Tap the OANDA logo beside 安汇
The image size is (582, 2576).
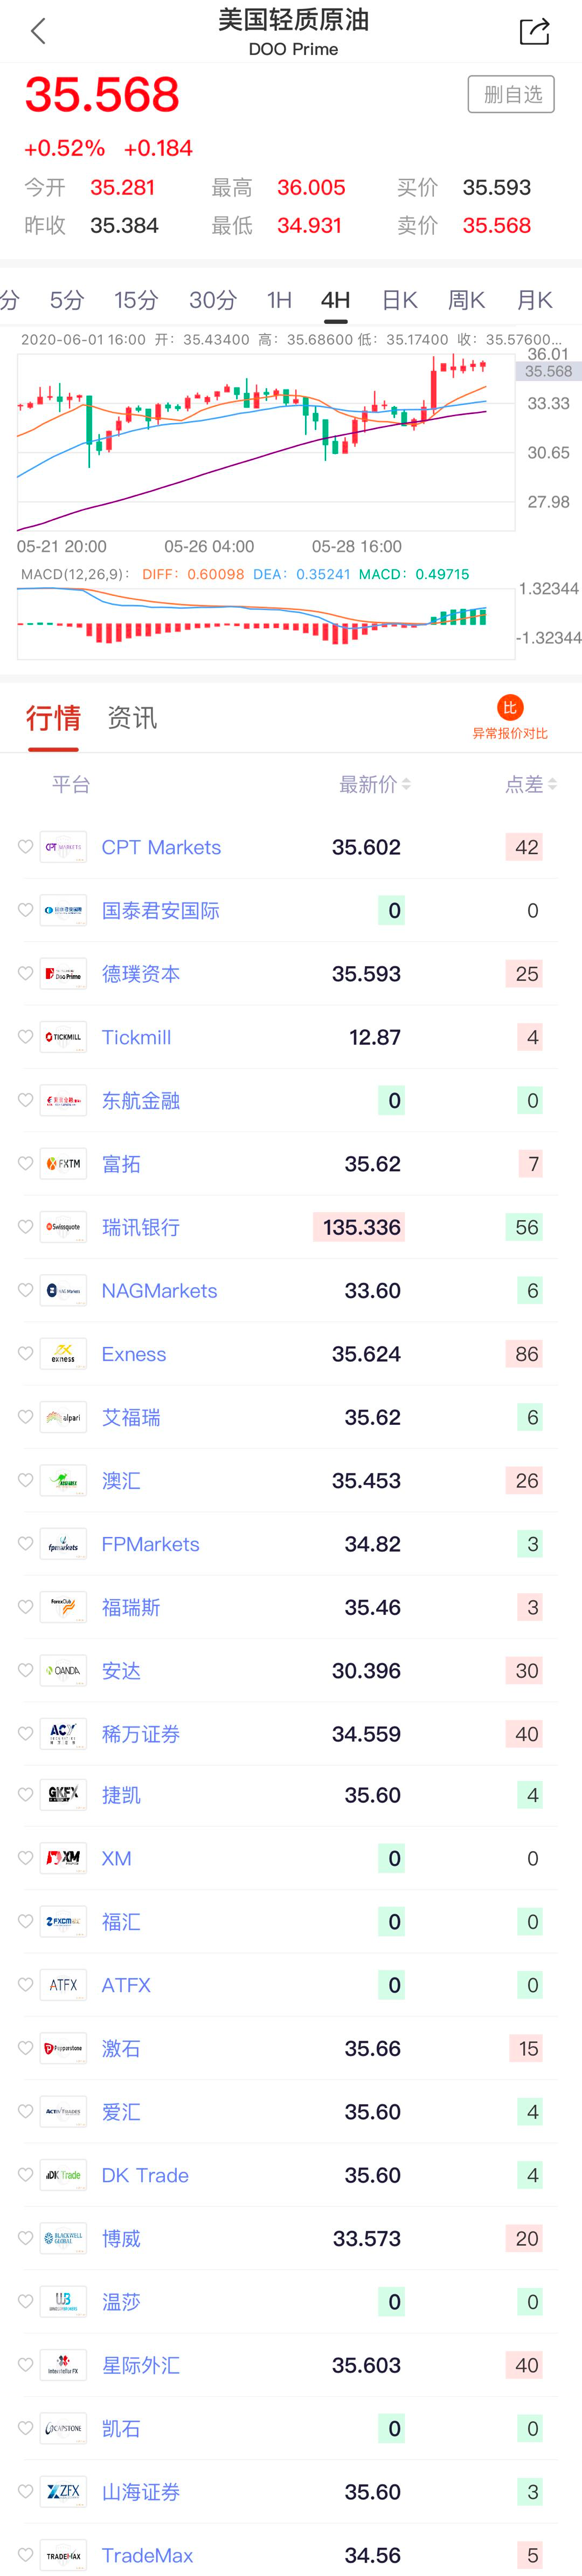(x=63, y=1671)
